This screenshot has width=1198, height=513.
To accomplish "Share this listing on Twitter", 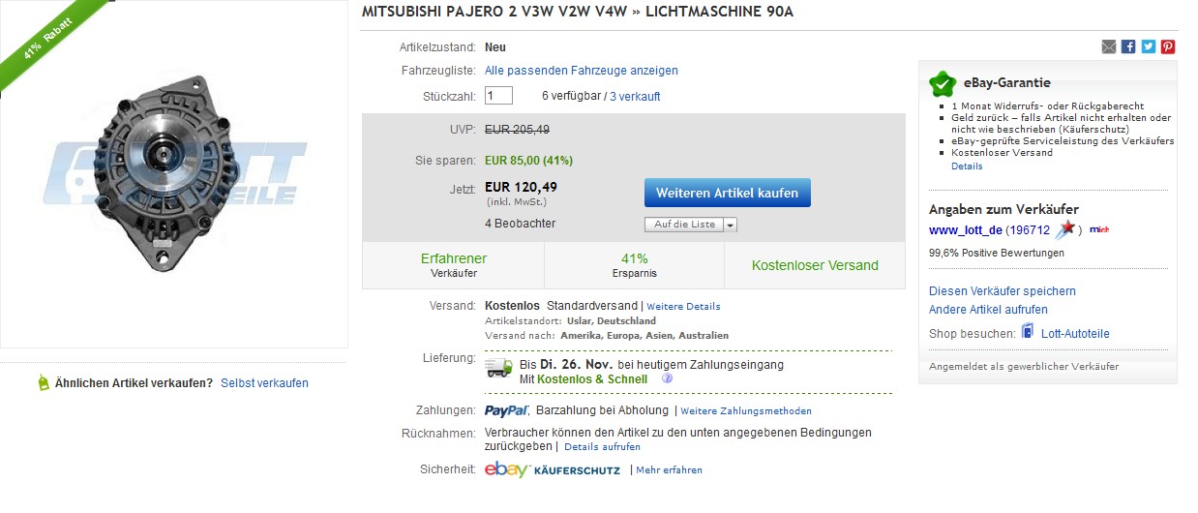I will [x=1149, y=46].
